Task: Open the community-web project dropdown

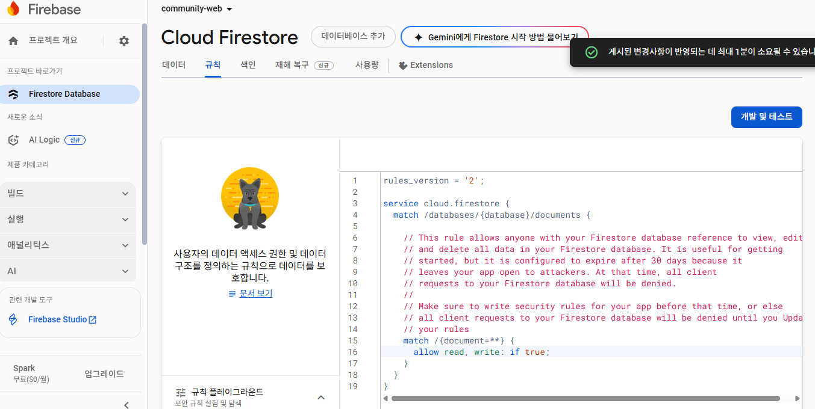Action: [197, 9]
